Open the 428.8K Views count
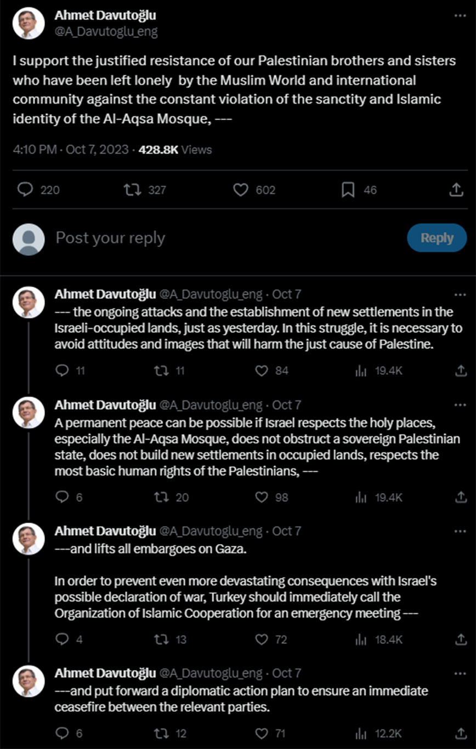Viewport: 476px width, 749px height. (x=177, y=150)
